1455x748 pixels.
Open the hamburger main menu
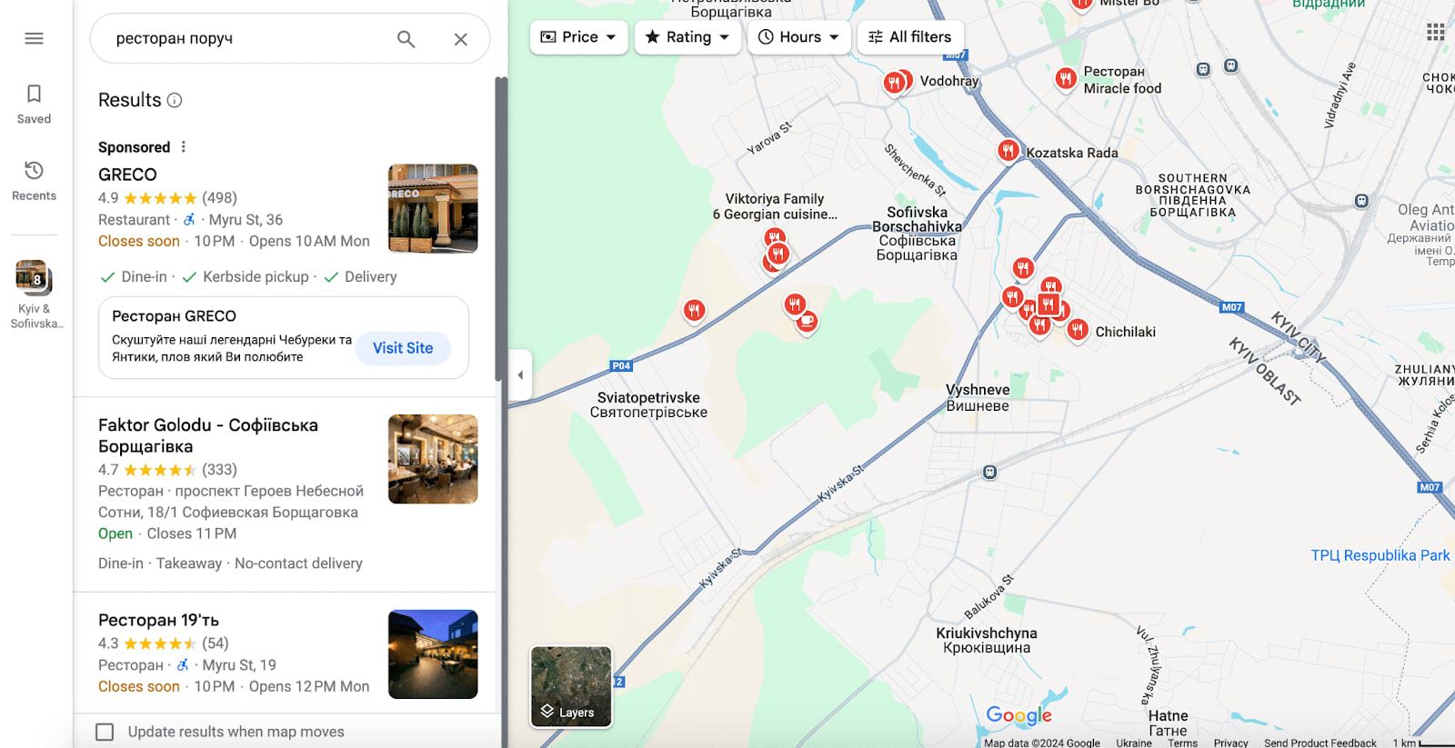tap(34, 38)
